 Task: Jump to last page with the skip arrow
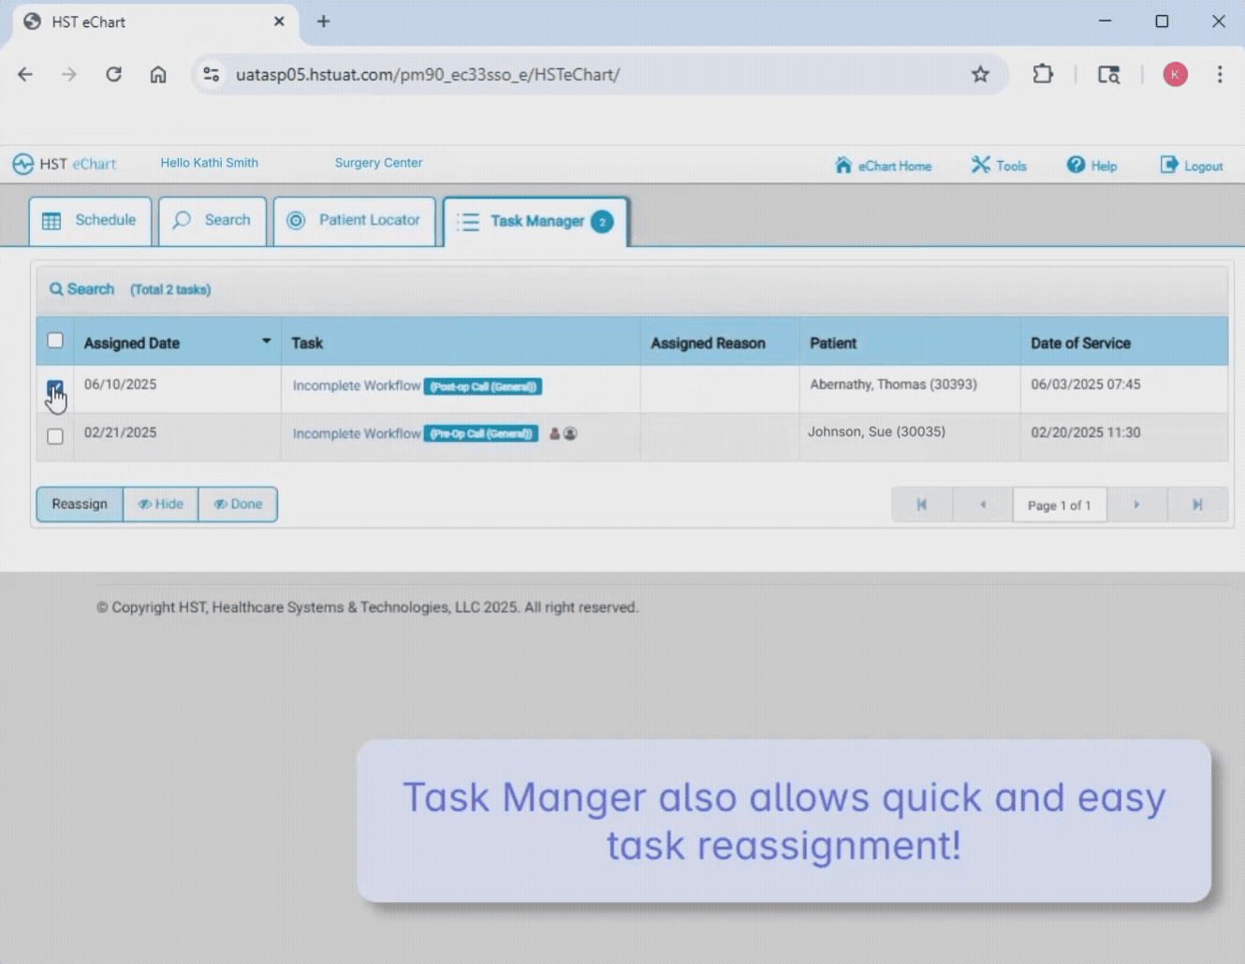tap(1198, 504)
